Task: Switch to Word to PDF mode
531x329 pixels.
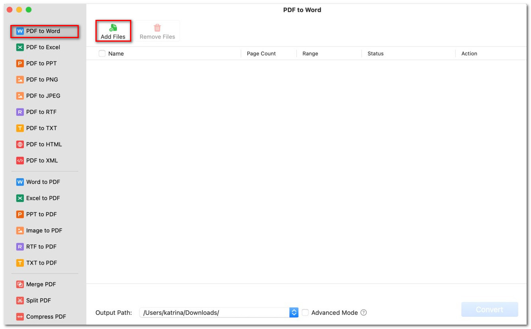Action: coord(43,182)
